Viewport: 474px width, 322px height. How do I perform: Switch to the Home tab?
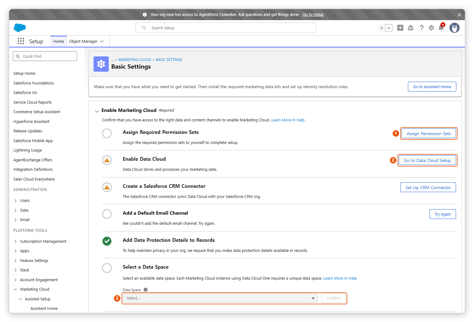tap(58, 41)
